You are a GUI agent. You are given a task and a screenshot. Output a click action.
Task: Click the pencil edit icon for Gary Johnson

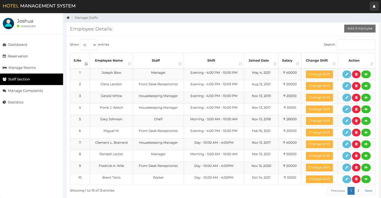pos(347,121)
